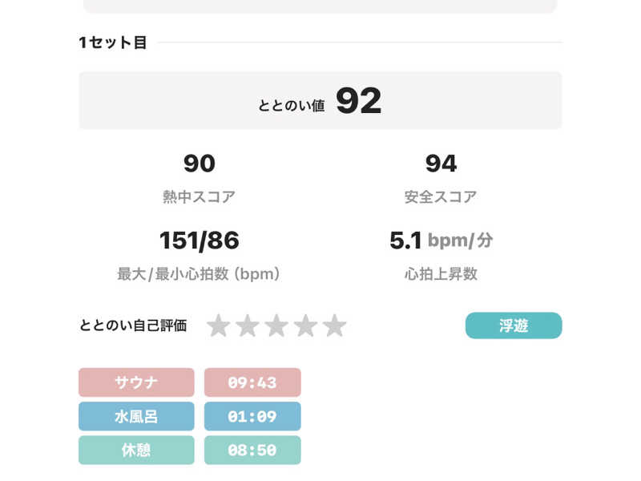Set self-rating to four stars
The image size is (641, 481).
point(306,325)
